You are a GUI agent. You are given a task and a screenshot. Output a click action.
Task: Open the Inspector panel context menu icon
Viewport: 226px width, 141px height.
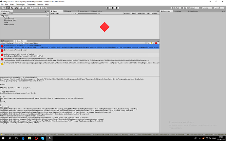coord(224,11)
